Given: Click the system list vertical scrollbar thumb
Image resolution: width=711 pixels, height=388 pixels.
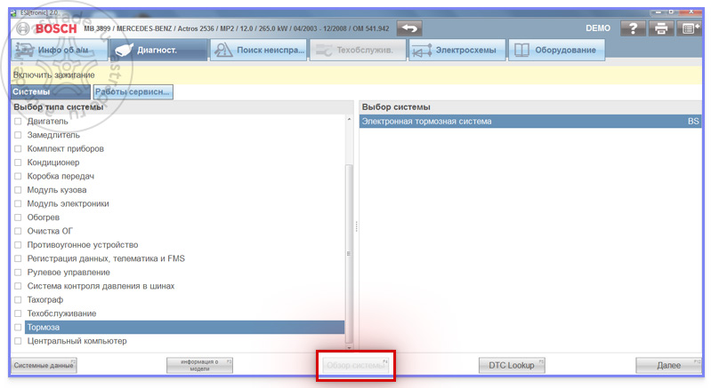Looking at the screenshot, I should coord(349,253).
